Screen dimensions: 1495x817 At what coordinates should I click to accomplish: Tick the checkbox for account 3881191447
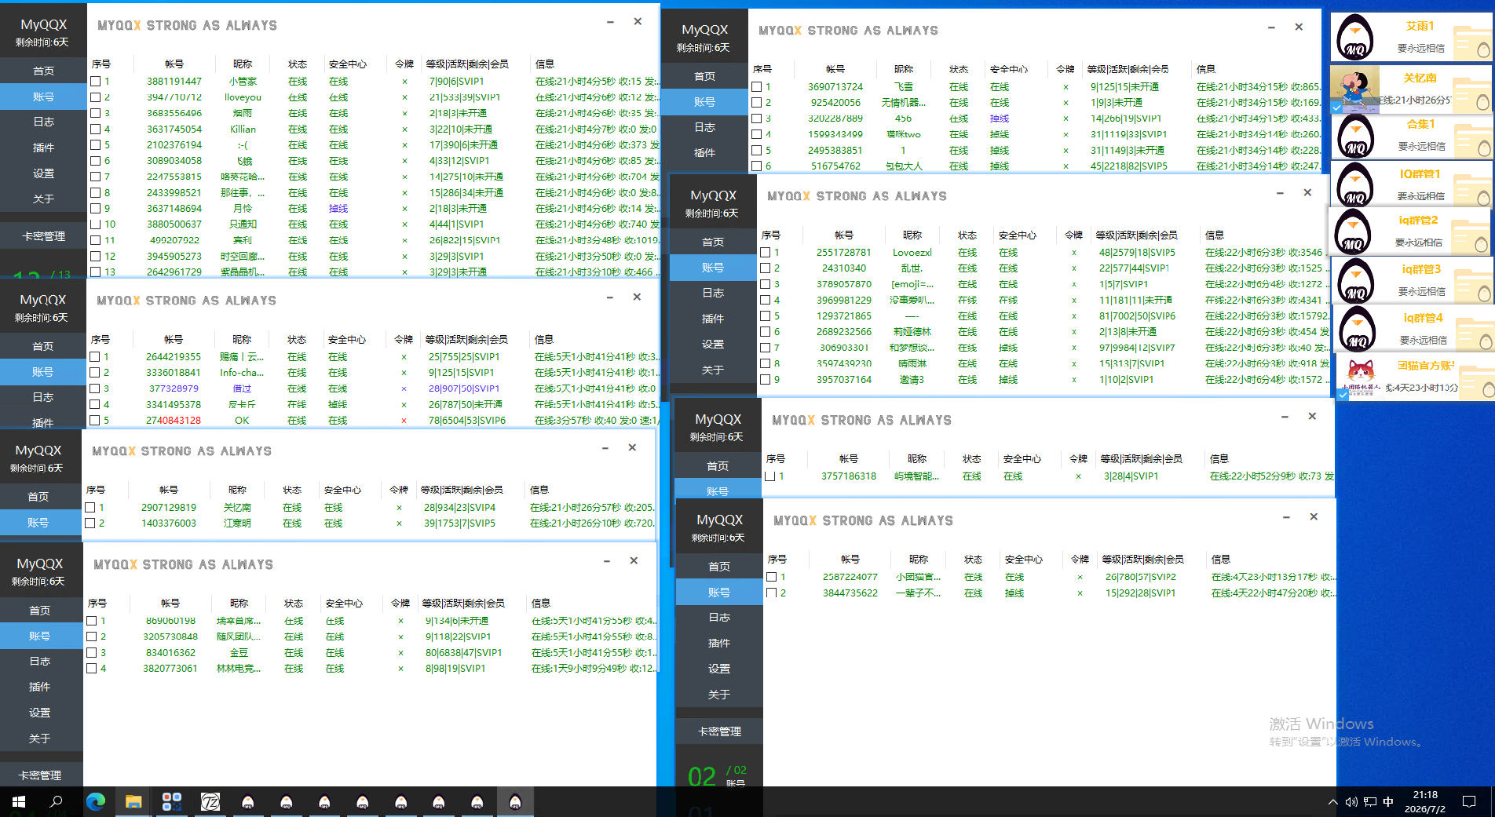[x=95, y=82]
